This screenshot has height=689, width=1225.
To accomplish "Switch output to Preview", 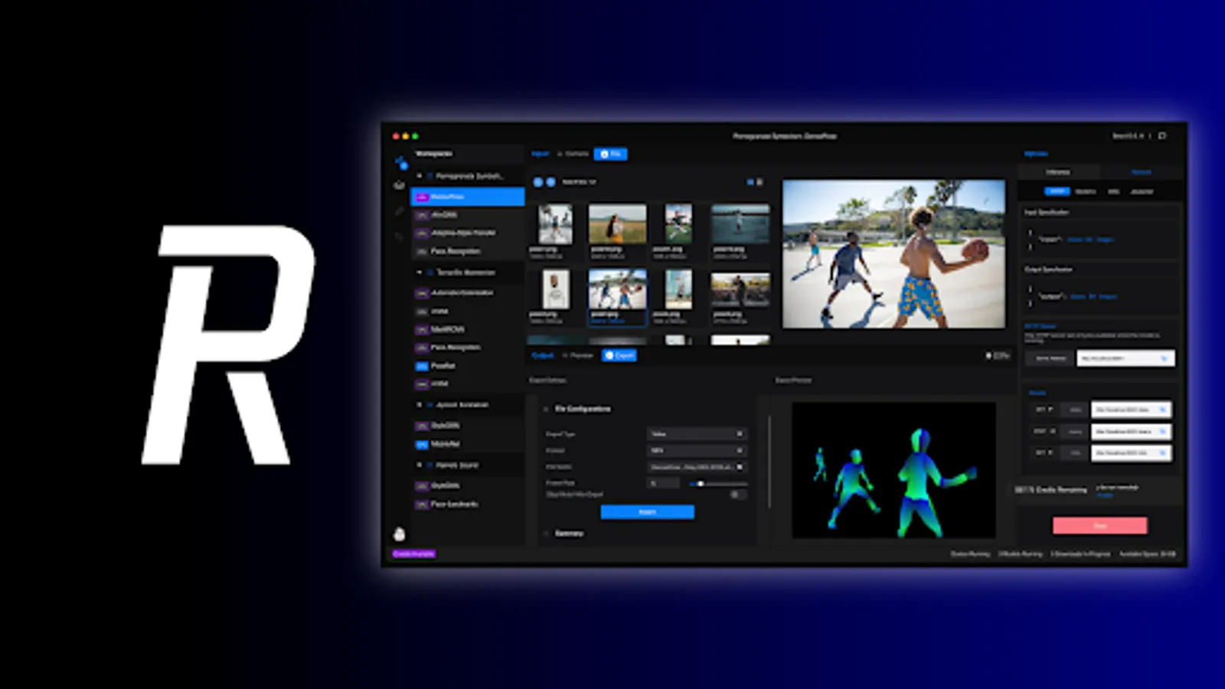I will click(x=578, y=355).
